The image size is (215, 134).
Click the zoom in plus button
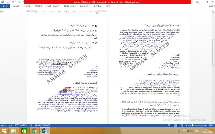click(x=206, y=125)
